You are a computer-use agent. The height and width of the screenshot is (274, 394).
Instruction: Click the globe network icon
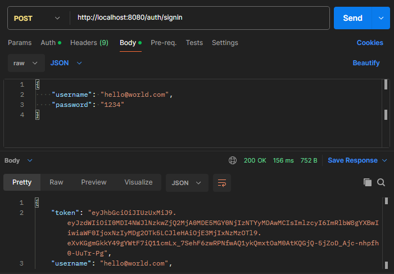(x=233, y=160)
